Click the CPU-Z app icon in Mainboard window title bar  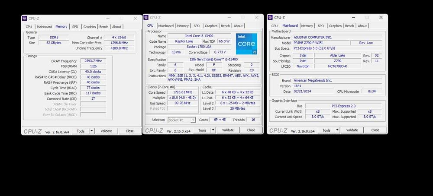pos(270,18)
